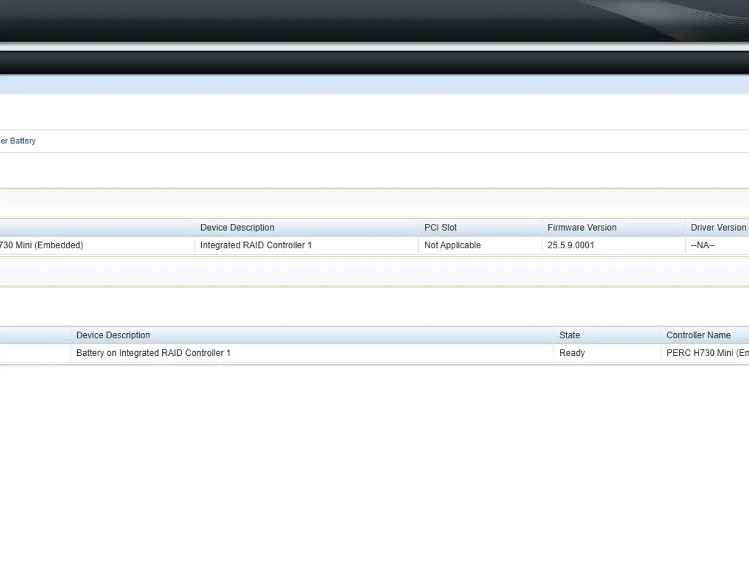
Task: Click the Device Description column header
Action: pyautogui.click(x=237, y=227)
